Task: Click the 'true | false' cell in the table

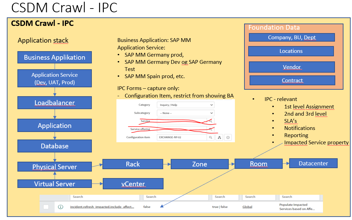Action: click(220, 207)
